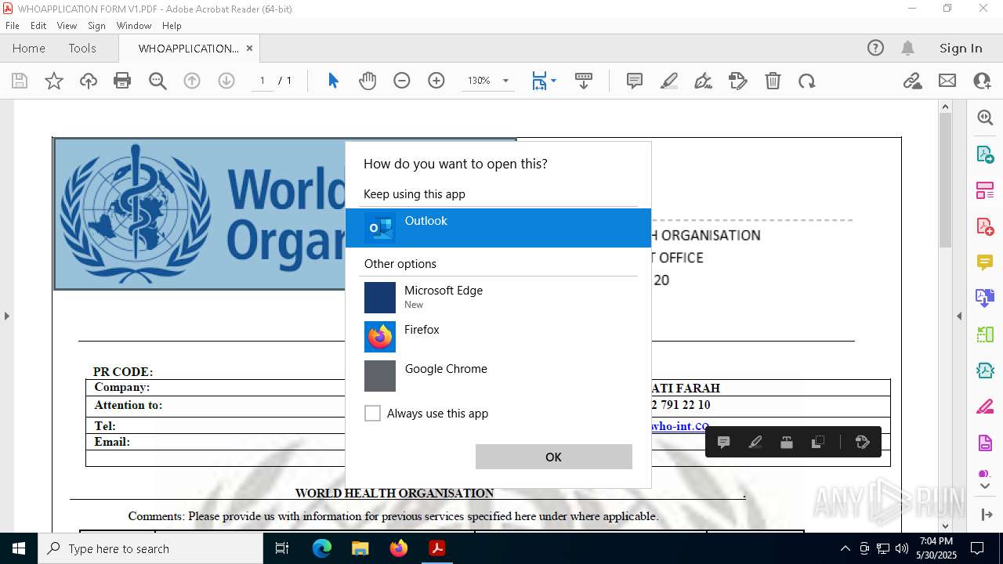Show hidden system tray icons

coord(845,548)
